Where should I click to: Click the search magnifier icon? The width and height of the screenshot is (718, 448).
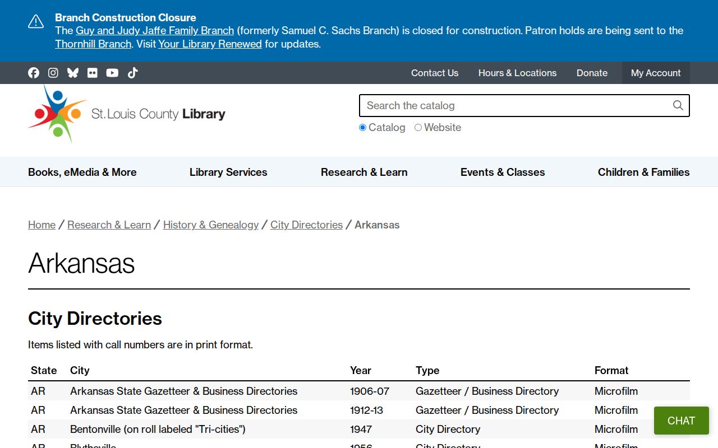[678, 105]
